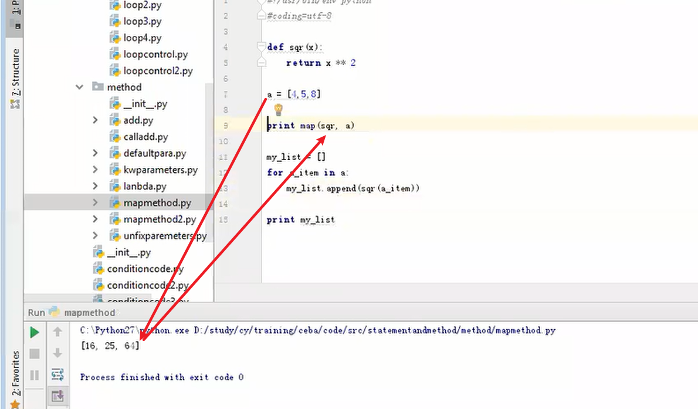Open loopcontrol2.py file
Viewport: 698px width, 409px height.
tap(158, 70)
